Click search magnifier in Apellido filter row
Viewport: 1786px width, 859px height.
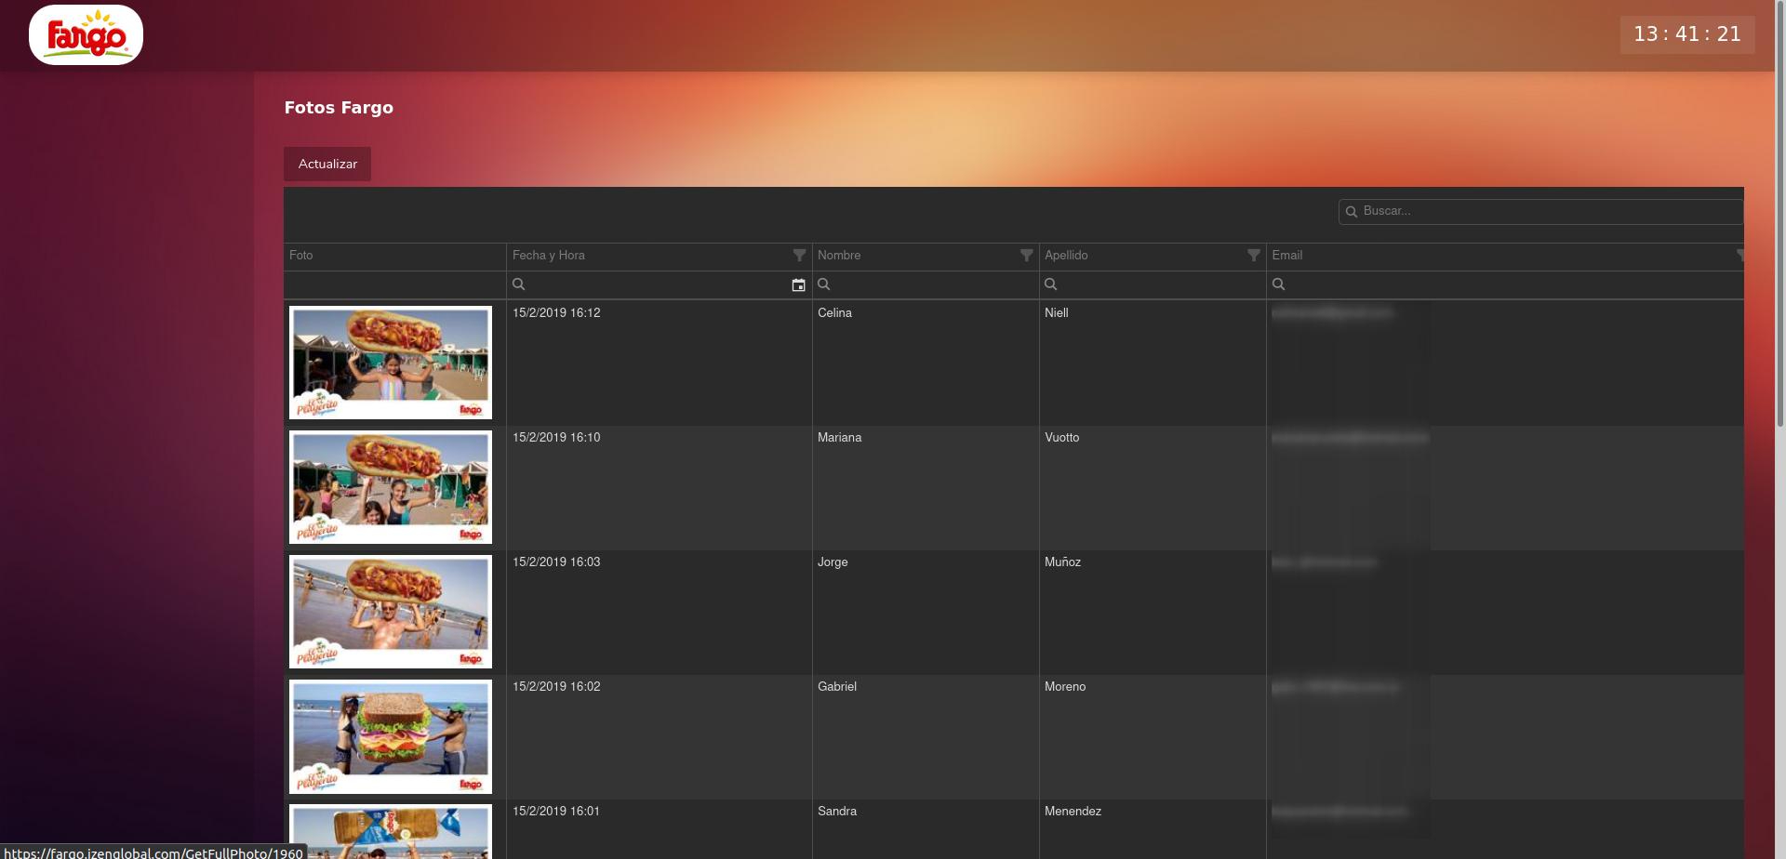click(x=1051, y=284)
